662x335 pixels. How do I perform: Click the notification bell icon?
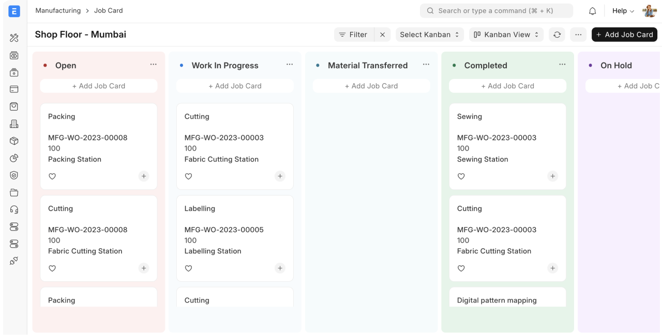(593, 11)
